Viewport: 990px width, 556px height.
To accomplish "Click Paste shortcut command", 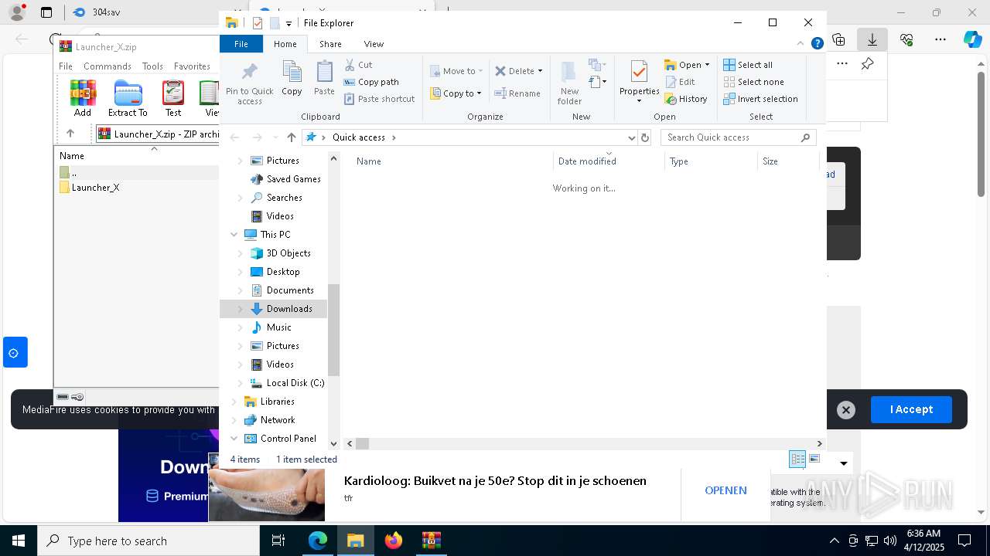I will pos(379,99).
